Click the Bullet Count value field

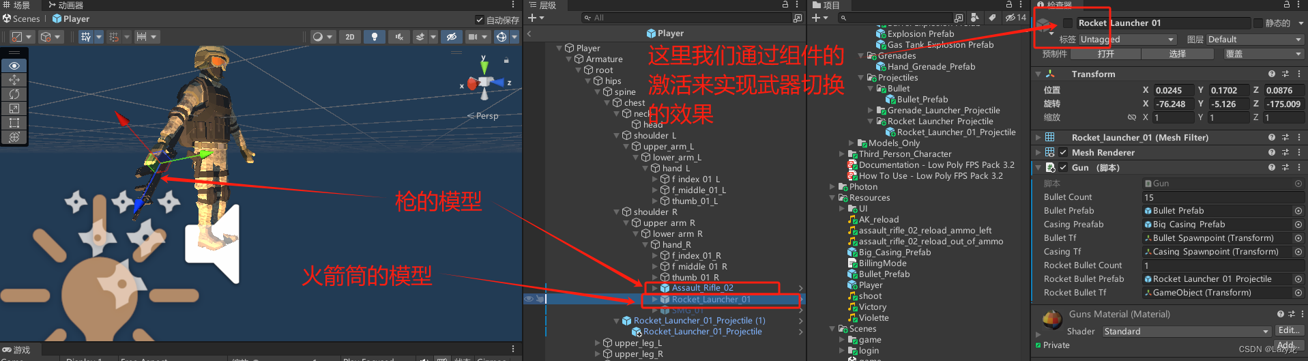[x=1223, y=197]
